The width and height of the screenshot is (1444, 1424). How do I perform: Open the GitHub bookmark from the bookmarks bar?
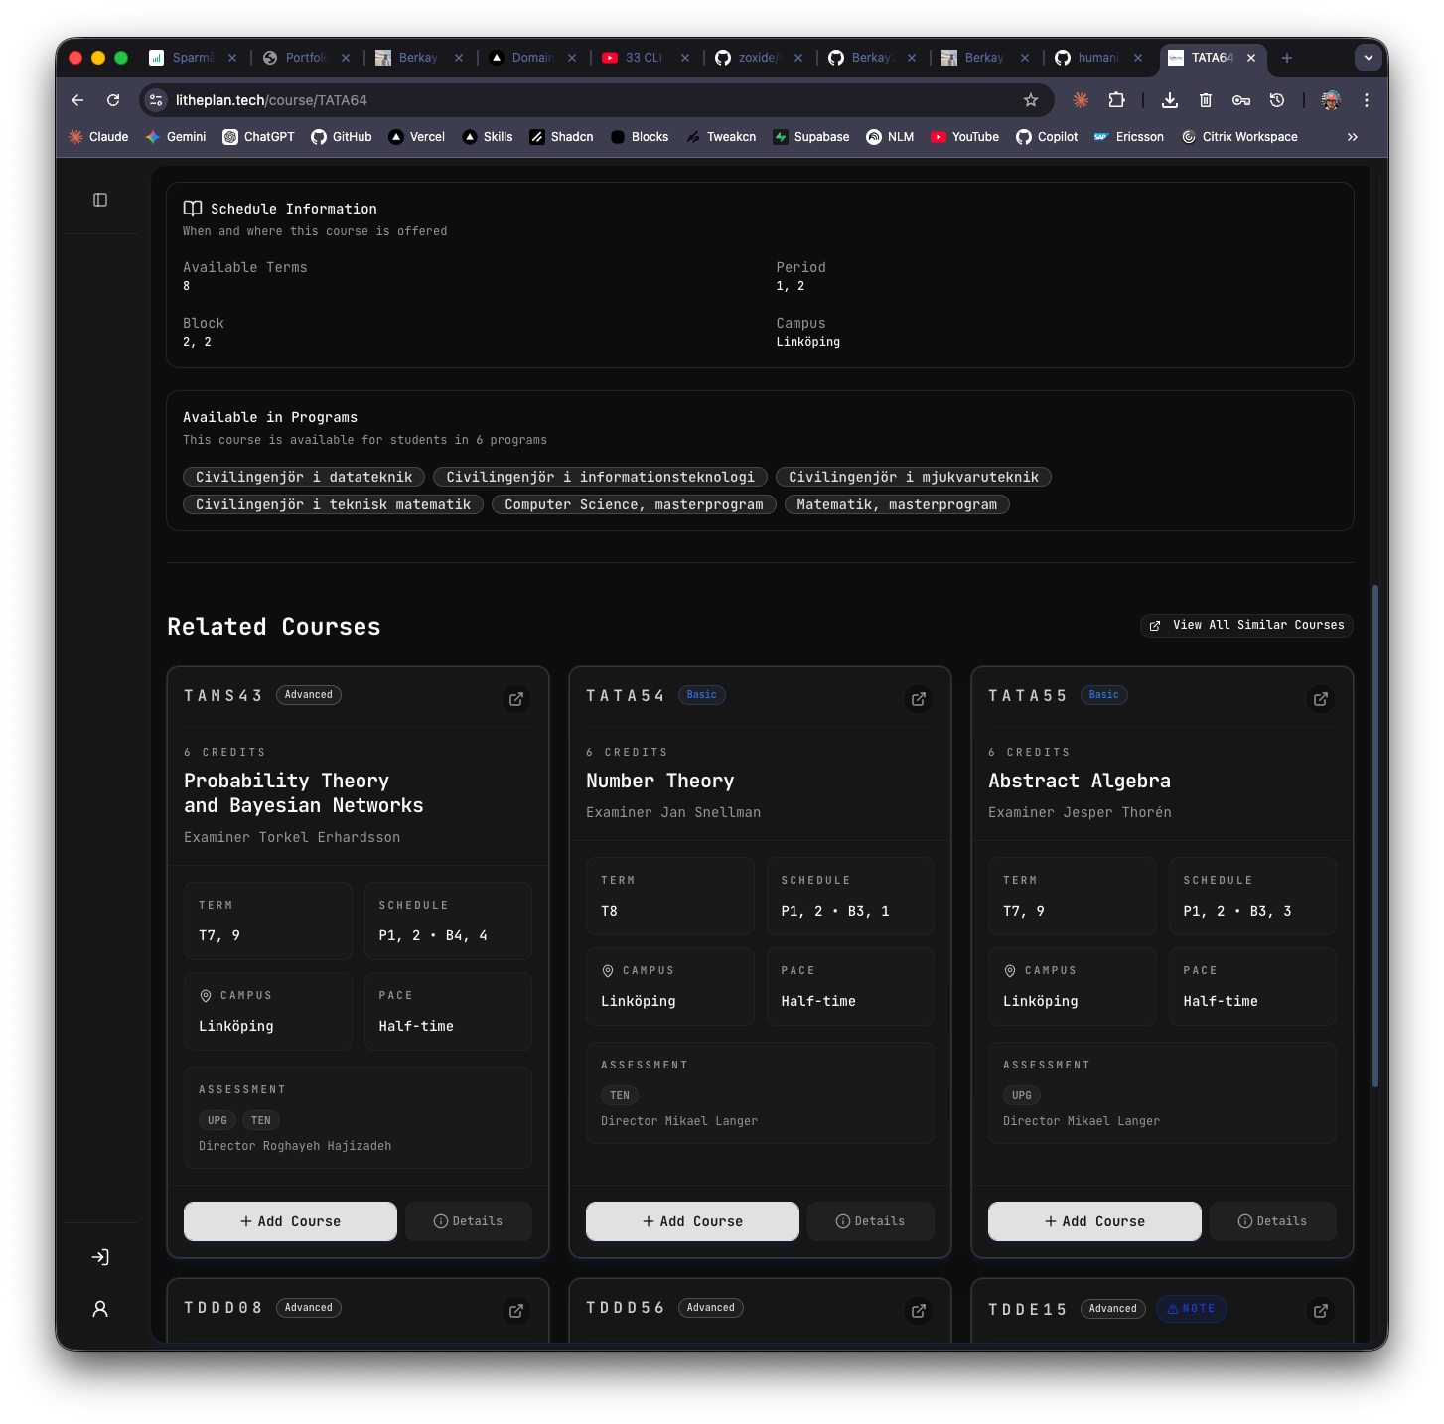pyautogui.click(x=341, y=136)
